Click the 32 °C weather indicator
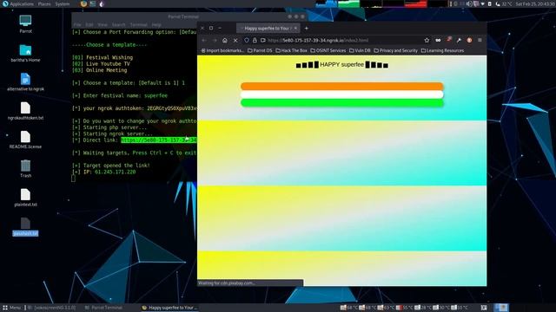The image size is (556, 312). pyautogui.click(x=504, y=3)
